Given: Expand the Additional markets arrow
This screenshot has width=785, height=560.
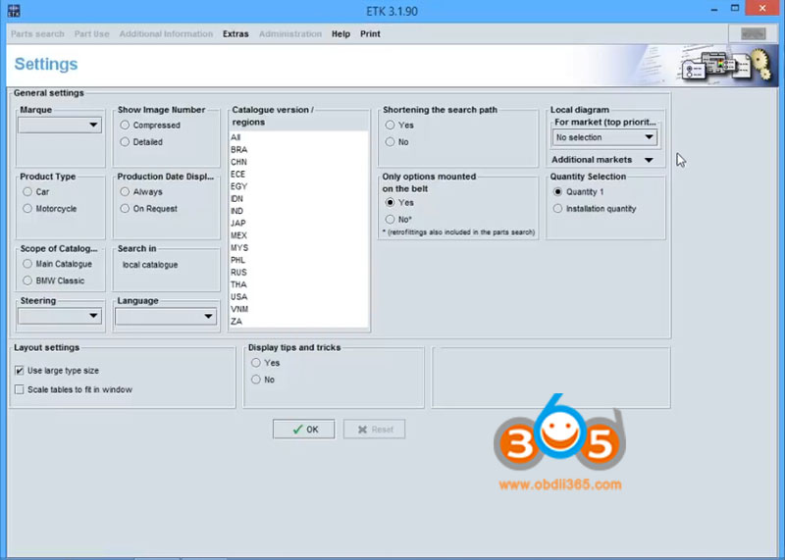Looking at the screenshot, I should click(649, 160).
